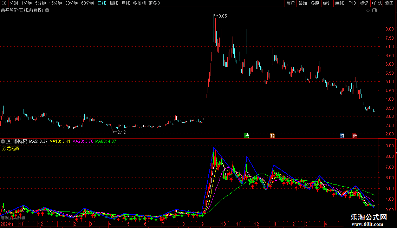Image resolution: width=397 pixels, height=228 pixels.
Task: Open the 多股 multi-stock view
Action: point(315,3)
